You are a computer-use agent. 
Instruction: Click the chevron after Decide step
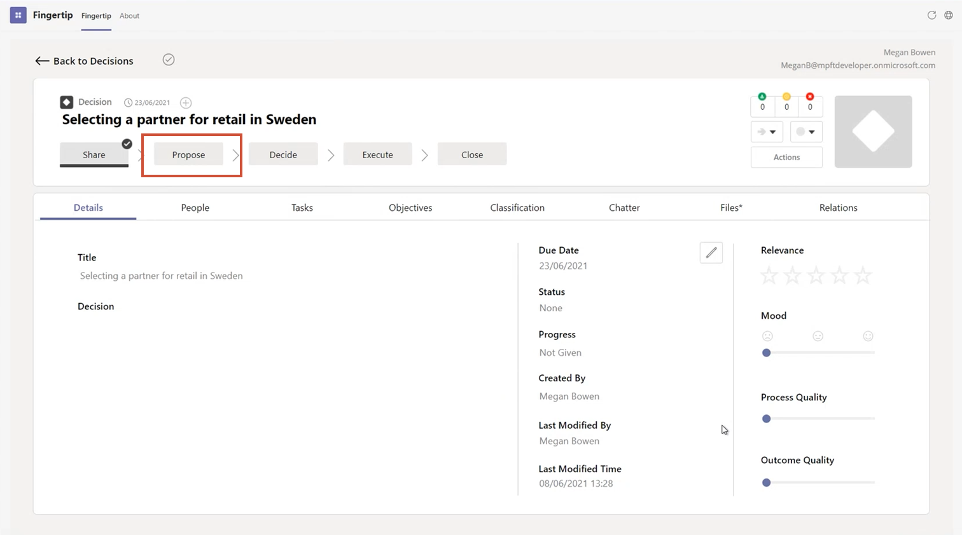(x=331, y=155)
